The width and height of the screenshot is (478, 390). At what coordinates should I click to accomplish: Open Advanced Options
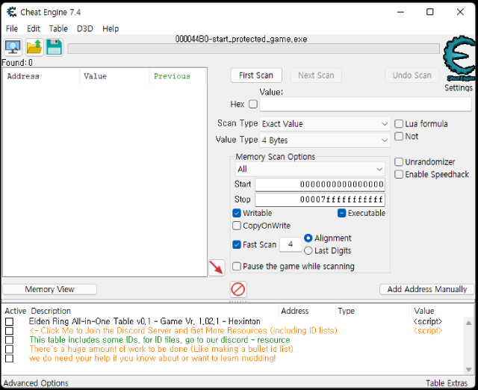[36, 383]
